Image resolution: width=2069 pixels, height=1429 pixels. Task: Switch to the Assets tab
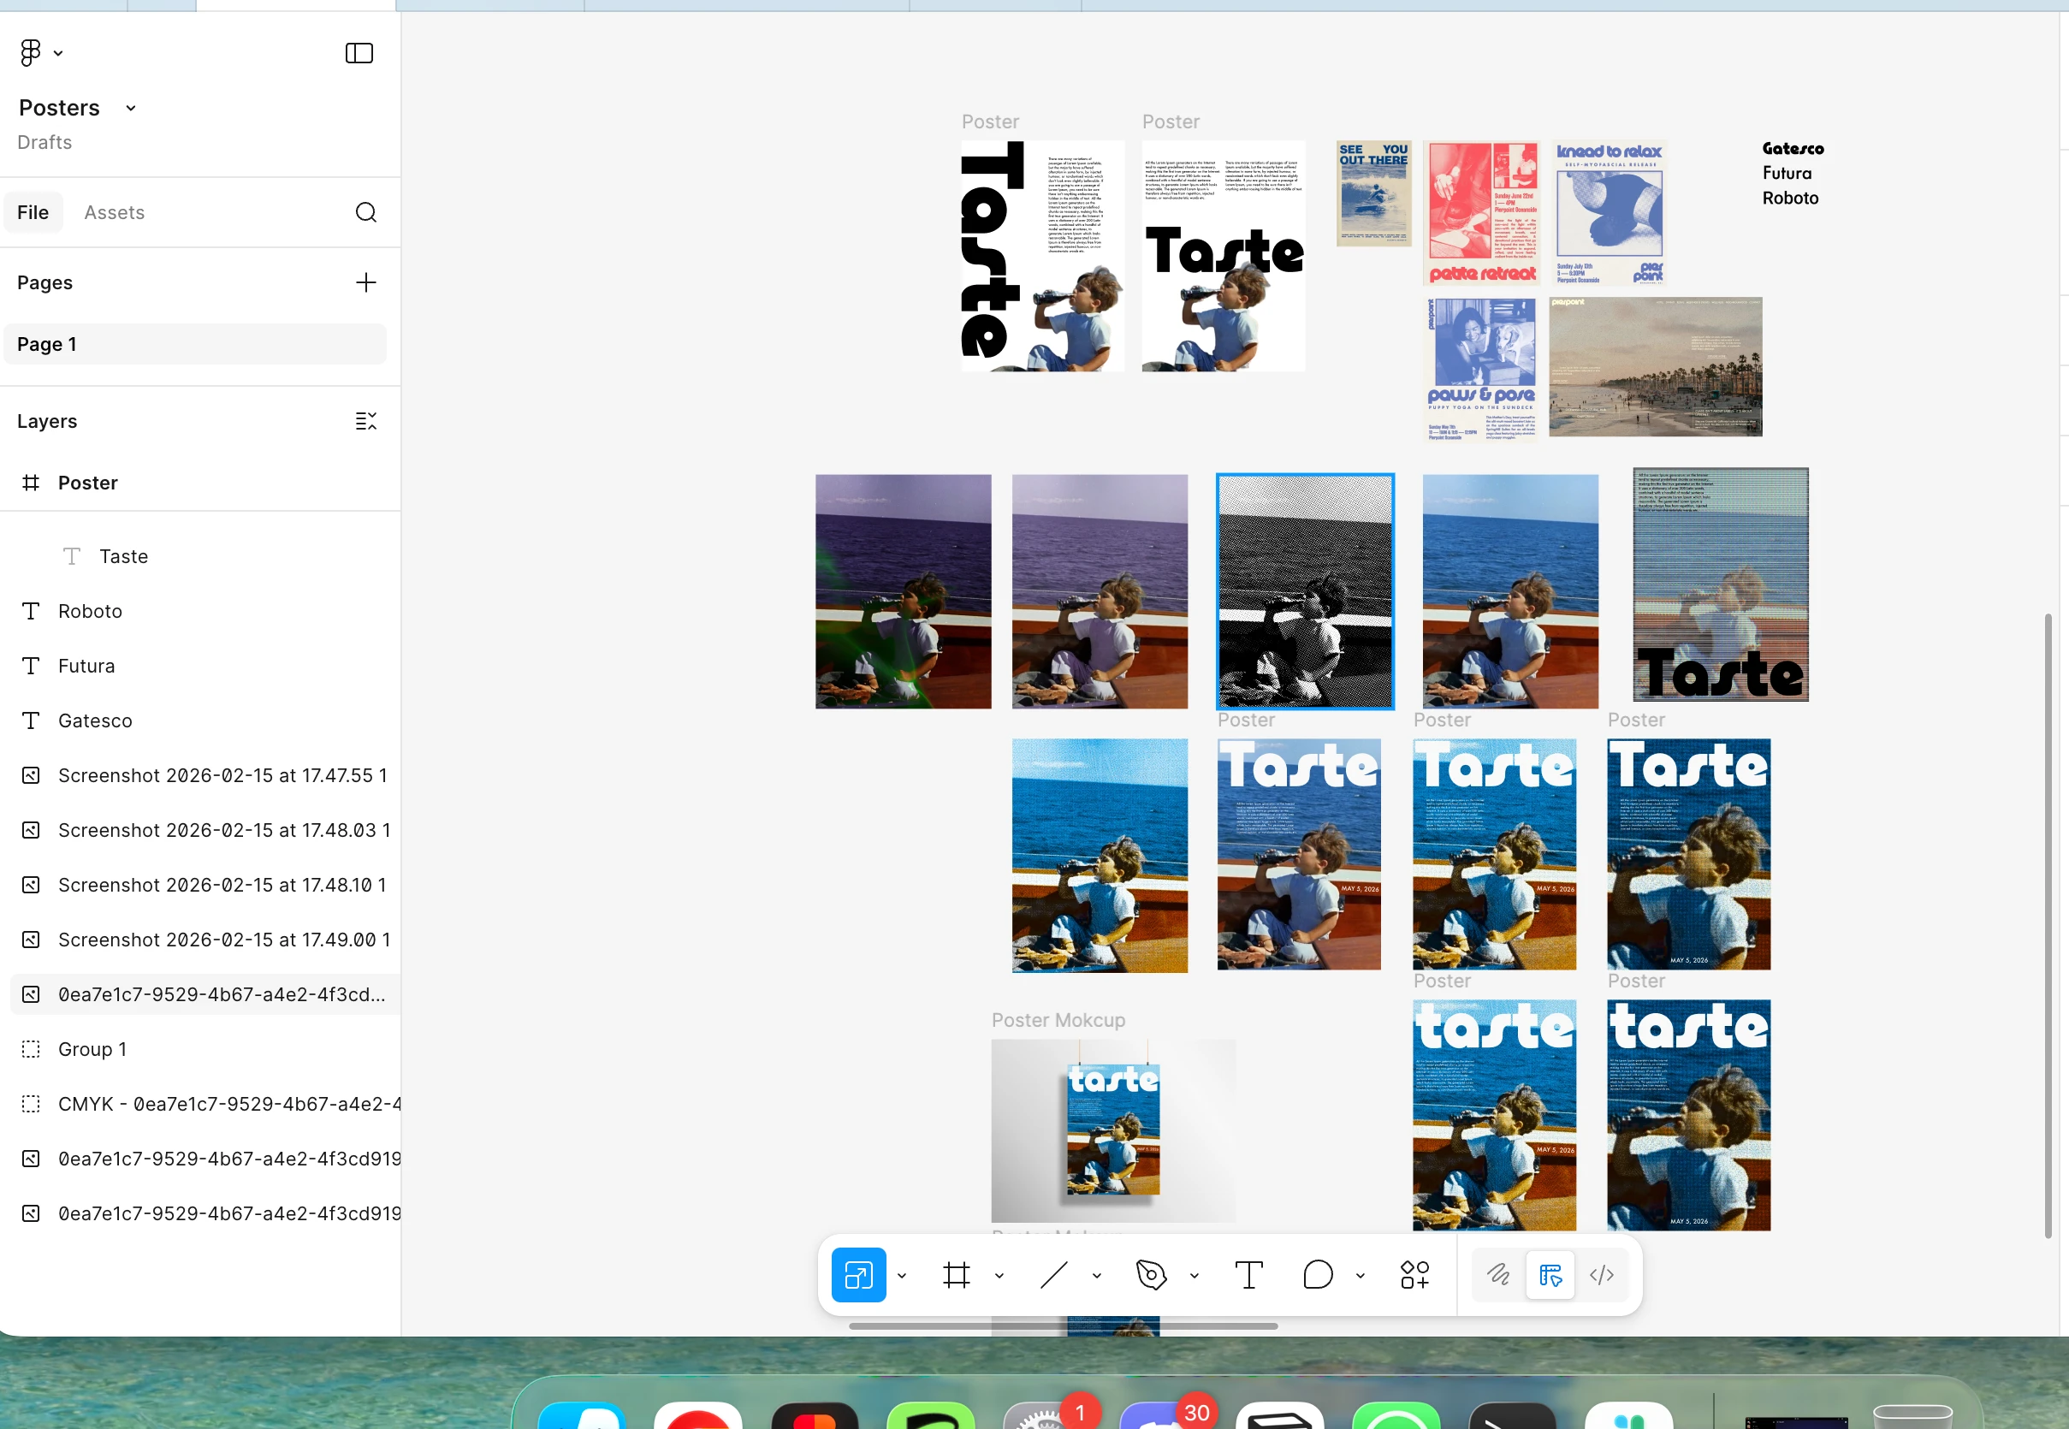click(x=115, y=213)
